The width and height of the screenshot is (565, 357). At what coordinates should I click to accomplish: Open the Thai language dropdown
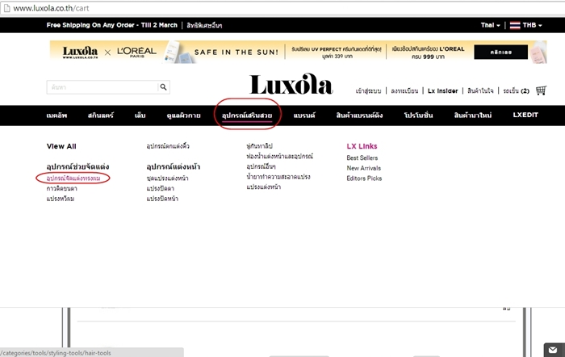[x=491, y=25]
